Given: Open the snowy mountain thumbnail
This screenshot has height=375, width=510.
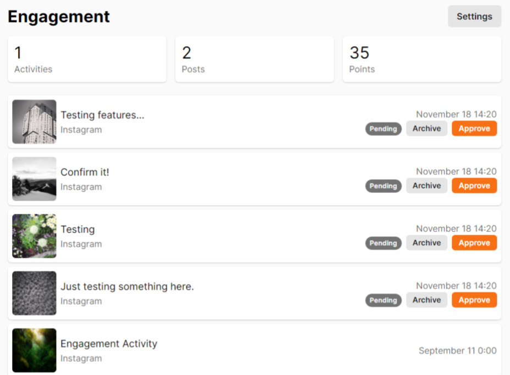Looking at the screenshot, I should [34, 179].
